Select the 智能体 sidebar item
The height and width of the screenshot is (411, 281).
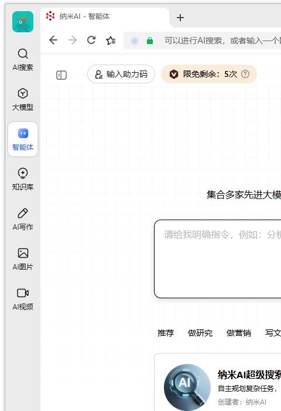pos(23,139)
